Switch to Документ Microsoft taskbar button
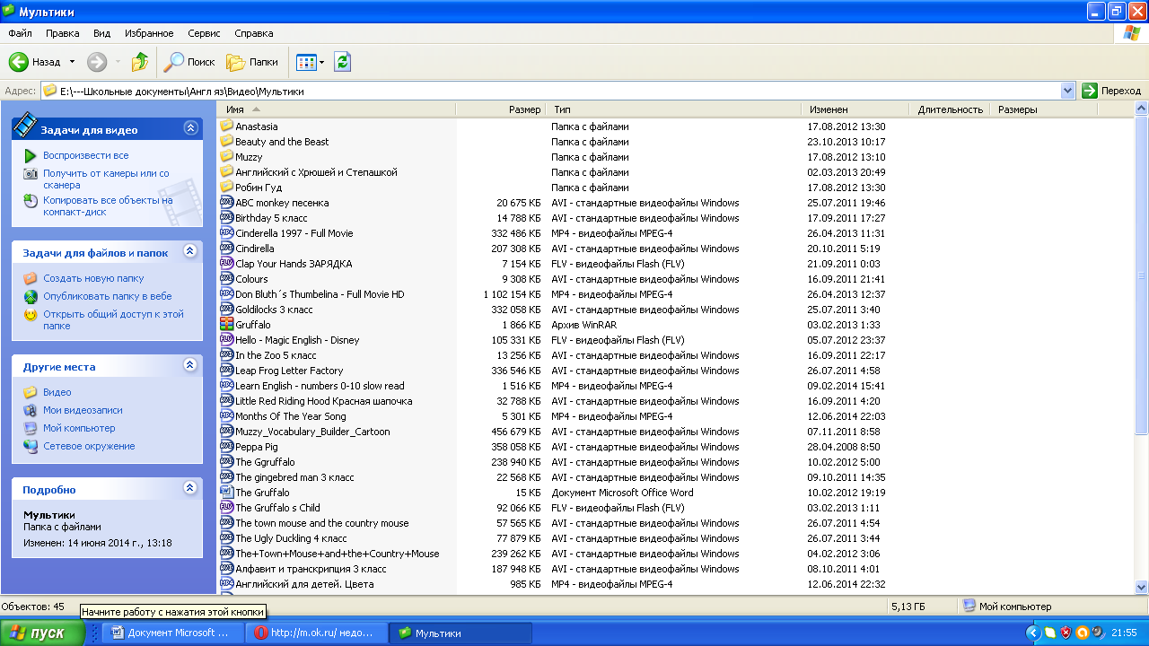1149x646 pixels. [171, 633]
